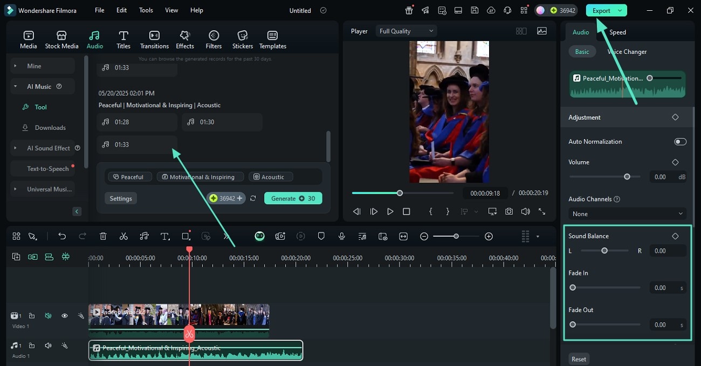701x366 pixels.
Task: Take a snapshot of the preview
Action: (x=509, y=212)
